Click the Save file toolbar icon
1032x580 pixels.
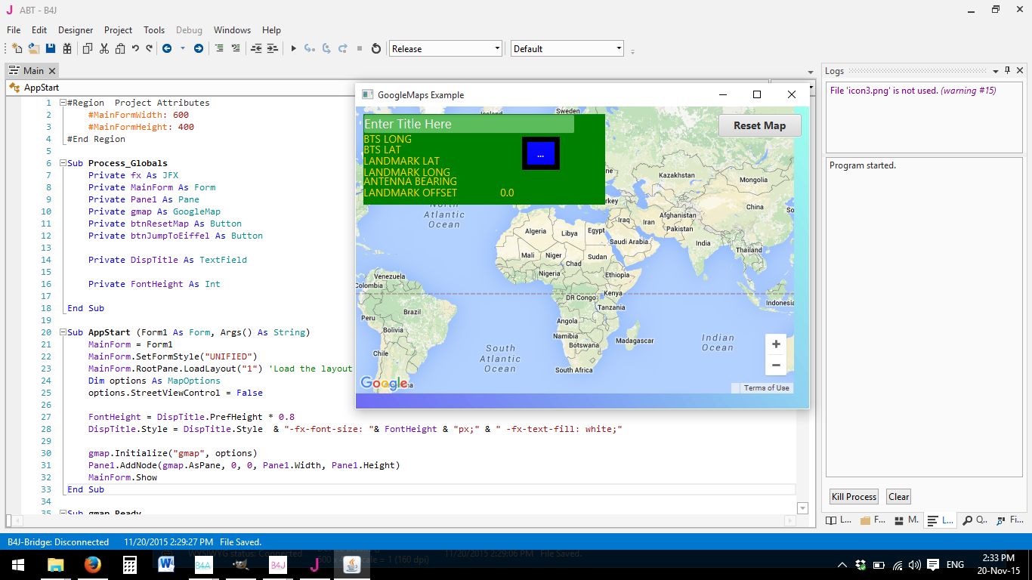click(51, 48)
